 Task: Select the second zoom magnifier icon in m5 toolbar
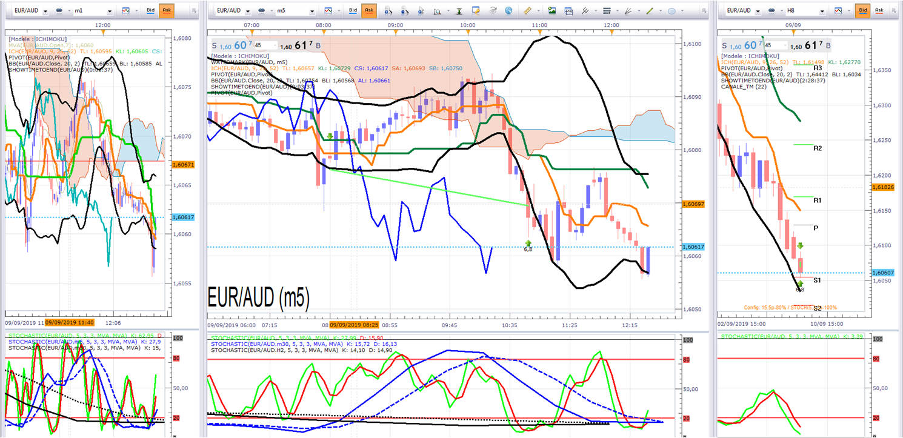[404, 11]
